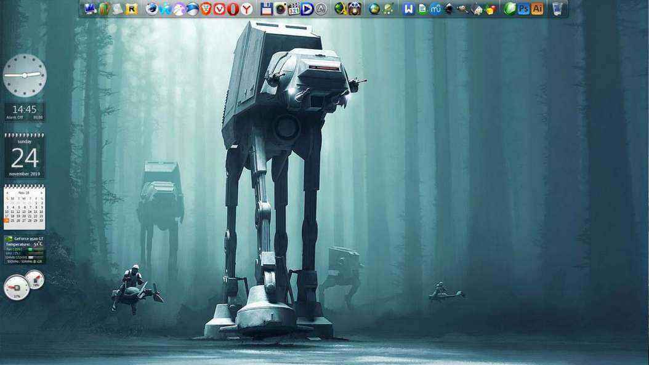Launch MuseScore blue mu icon

point(435,9)
